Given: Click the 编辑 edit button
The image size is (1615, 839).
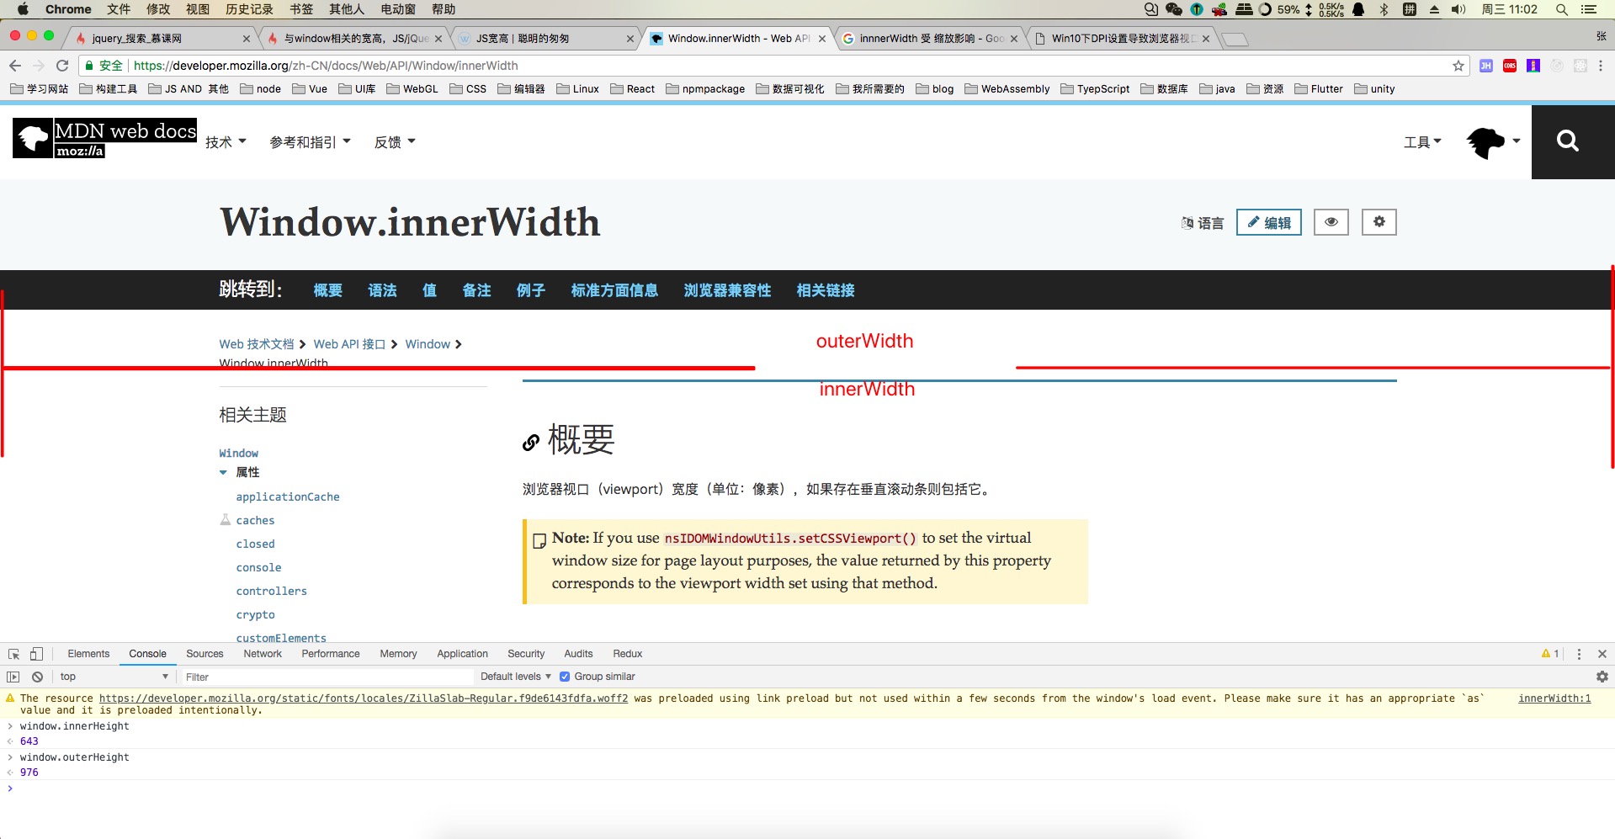Looking at the screenshot, I should coord(1268,222).
